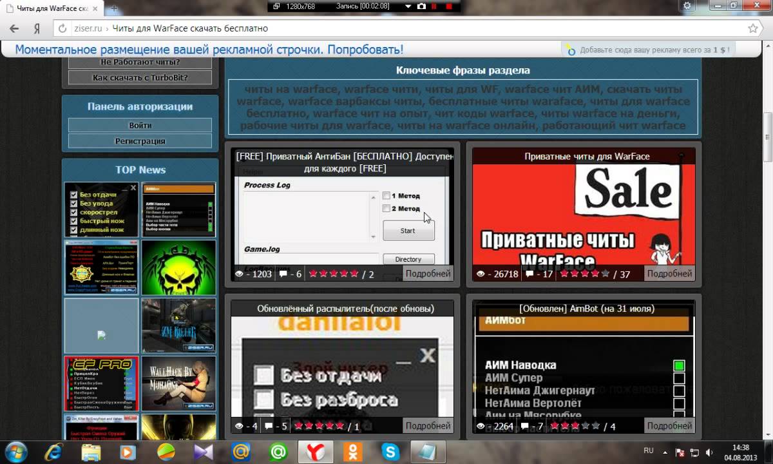Switch to Yandex browser on taskbar

[x=316, y=452]
